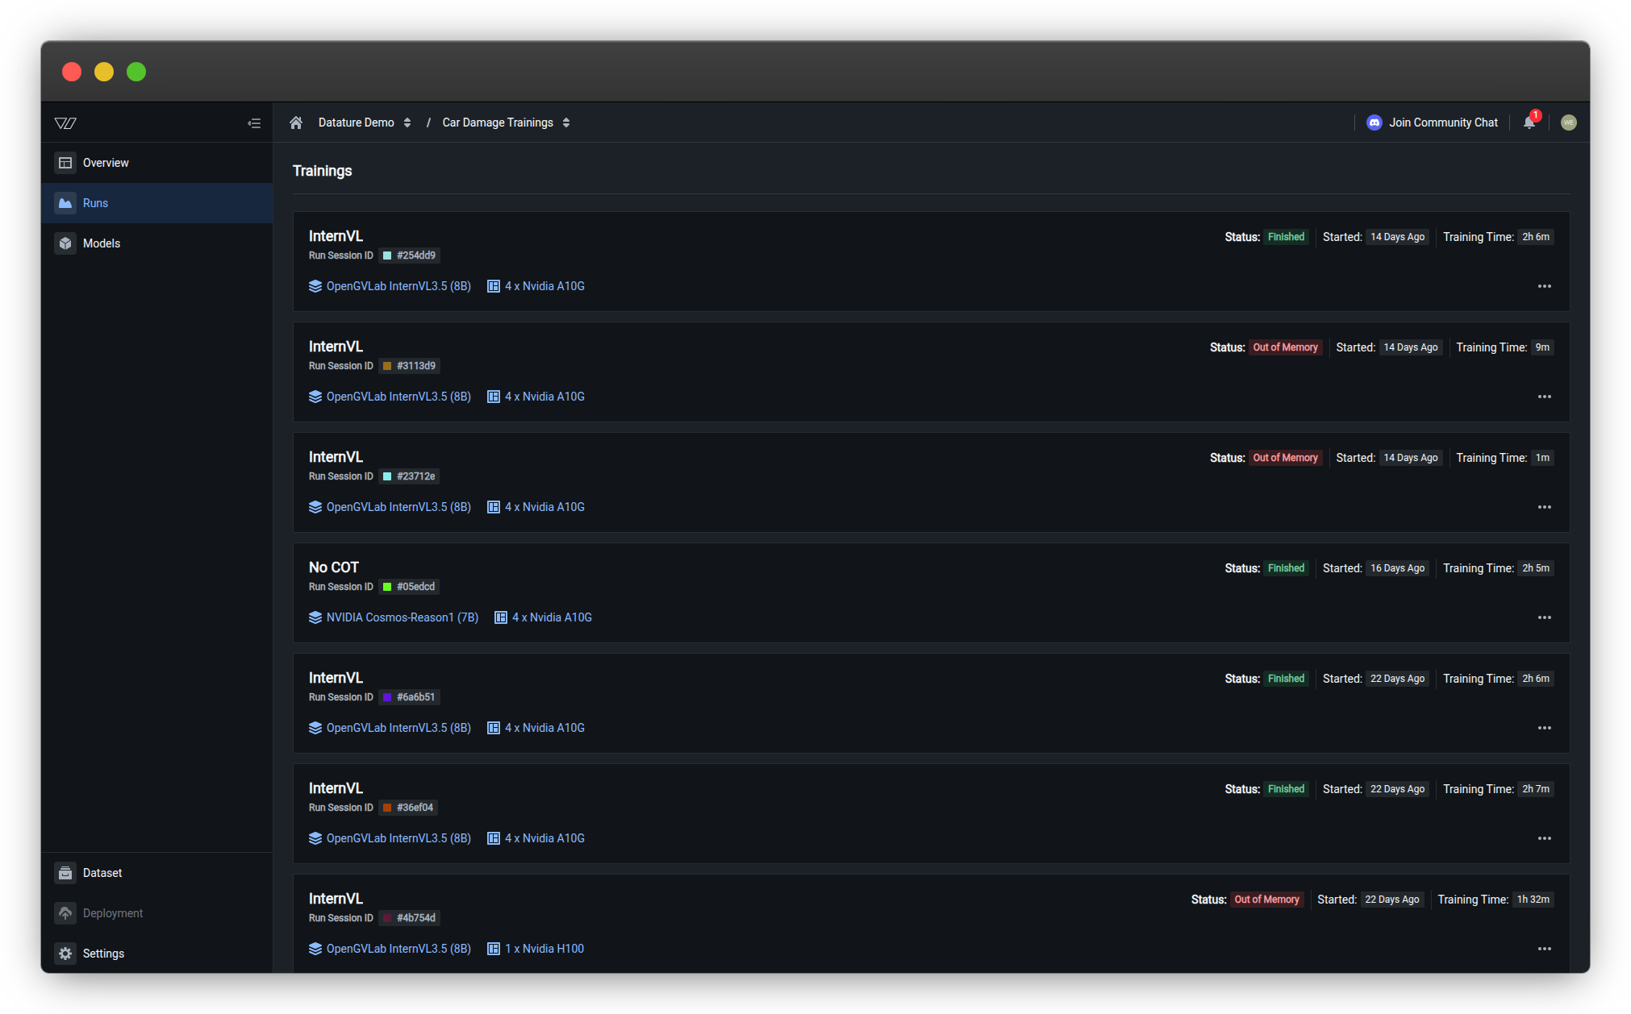Go to the Models sidebar section
The image size is (1631, 1014).
click(x=101, y=243)
